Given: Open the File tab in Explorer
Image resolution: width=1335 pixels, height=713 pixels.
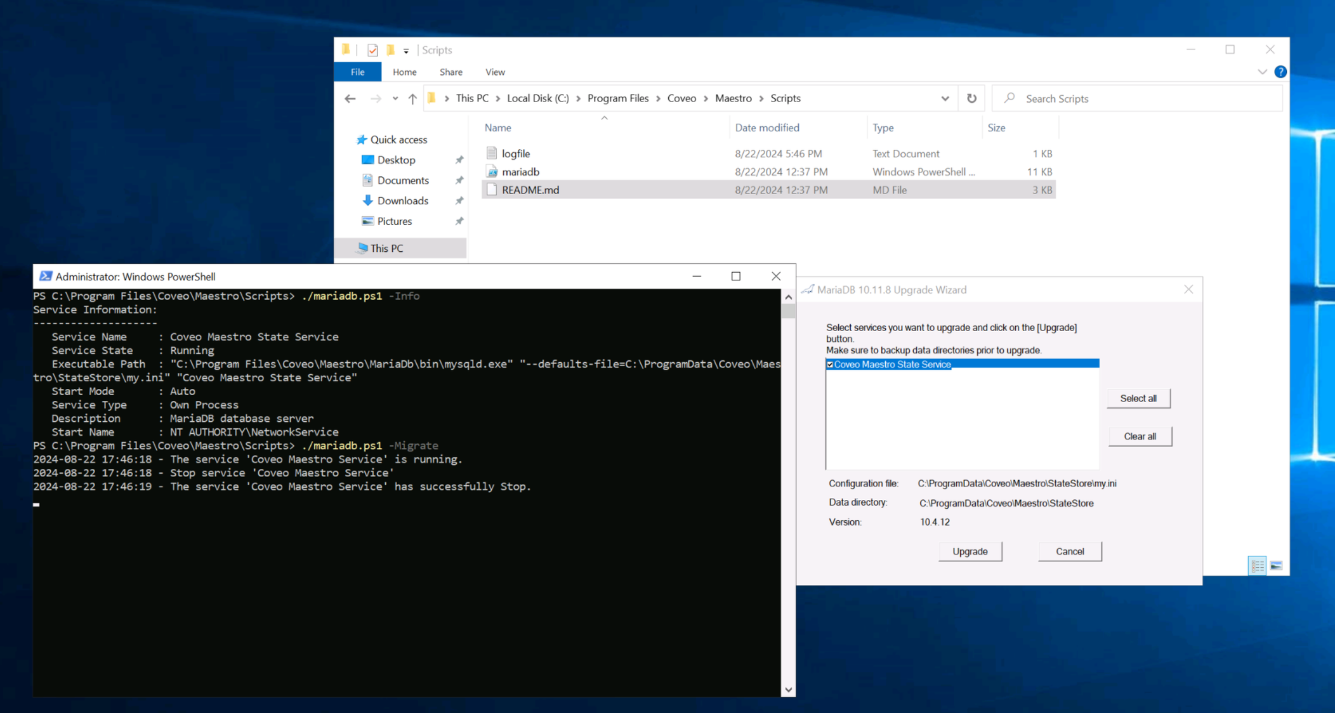Looking at the screenshot, I should pyautogui.click(x=357, y=72).
